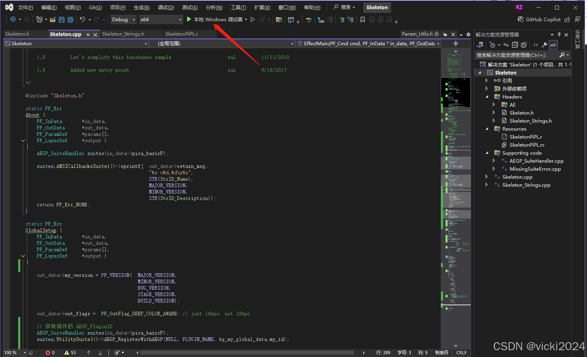Screen dimensions: 587x357
Task: Click the Open File folder icon
Action: [x=53, y=19]
